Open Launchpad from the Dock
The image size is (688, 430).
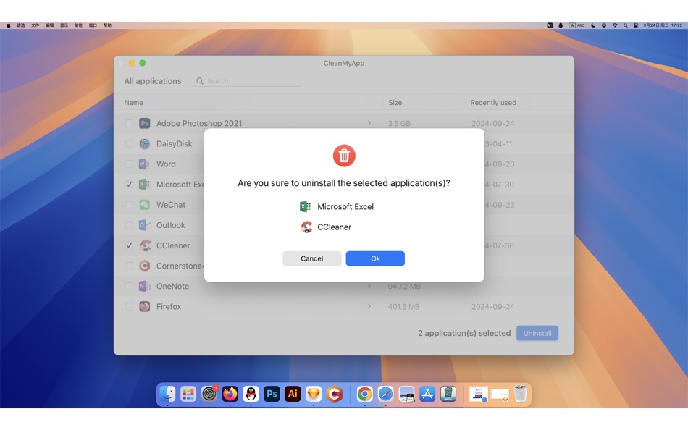coord(188,394)
